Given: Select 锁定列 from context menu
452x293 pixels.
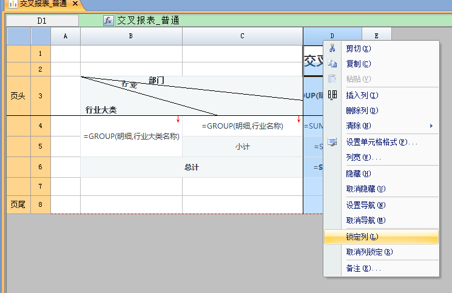Looking at the screenshot, I should 362,237.
